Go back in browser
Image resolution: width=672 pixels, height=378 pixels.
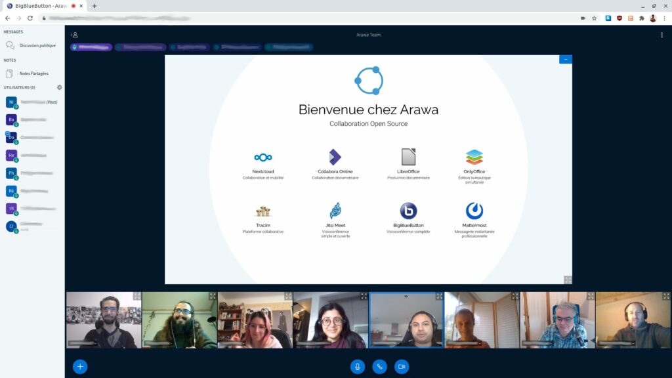click(8, 18)
